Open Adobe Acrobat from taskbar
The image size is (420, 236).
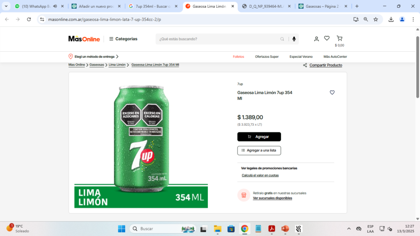[272, 229]
